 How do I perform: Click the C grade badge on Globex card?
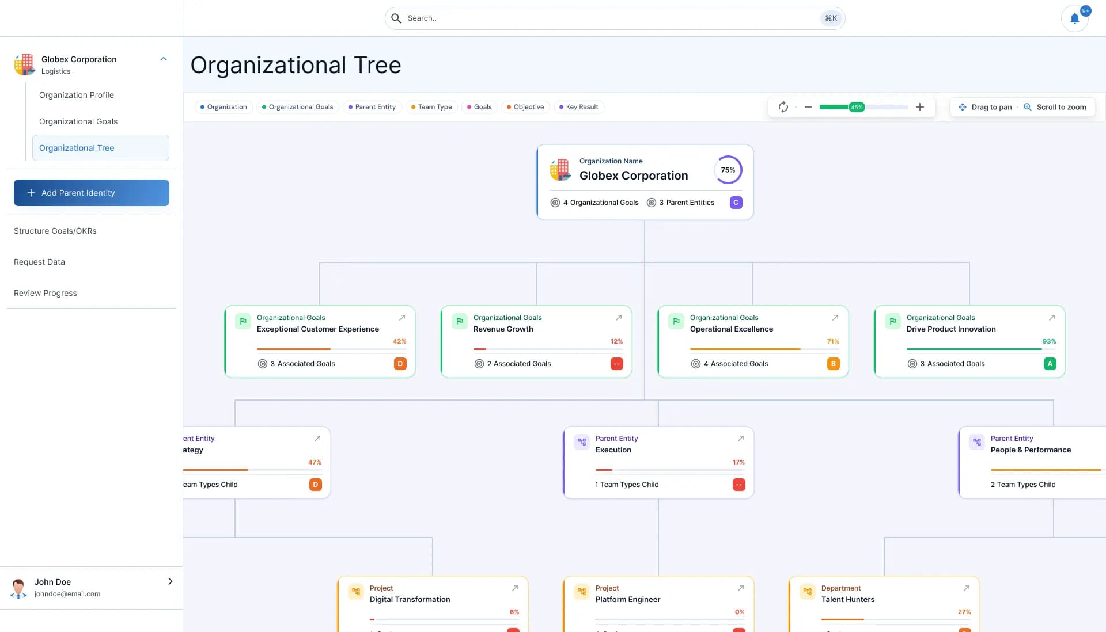pyautogui.click(x=736, y=203)
